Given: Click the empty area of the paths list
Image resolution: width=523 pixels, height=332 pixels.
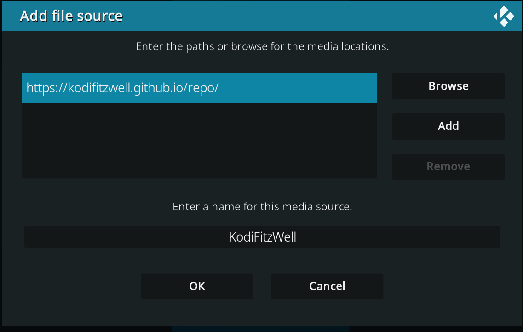Looking at the screenshot, I should pyautogui.click(x=199, y=140).
